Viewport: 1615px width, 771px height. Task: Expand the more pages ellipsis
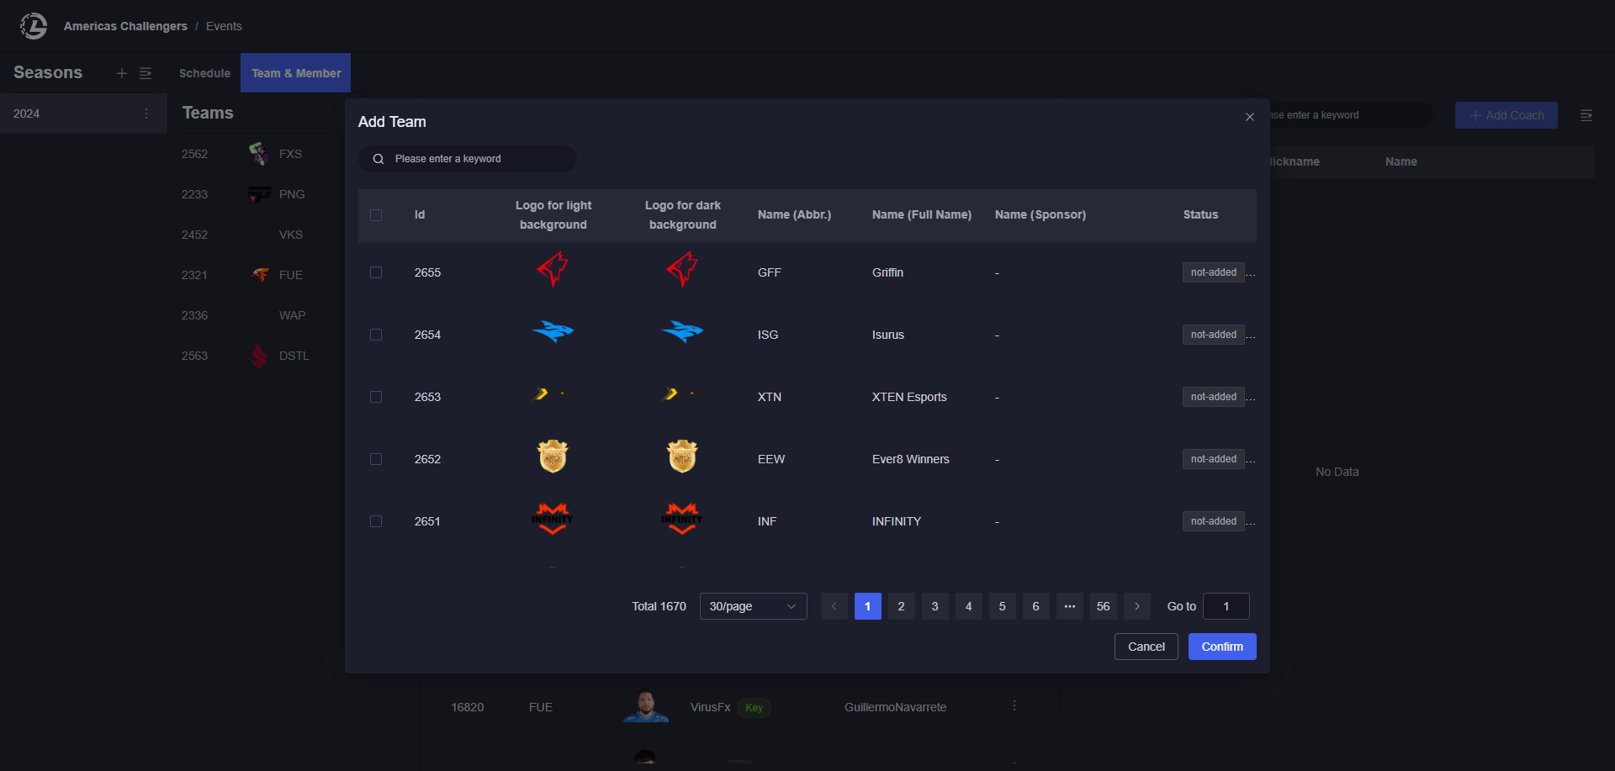click(1070, 606)
